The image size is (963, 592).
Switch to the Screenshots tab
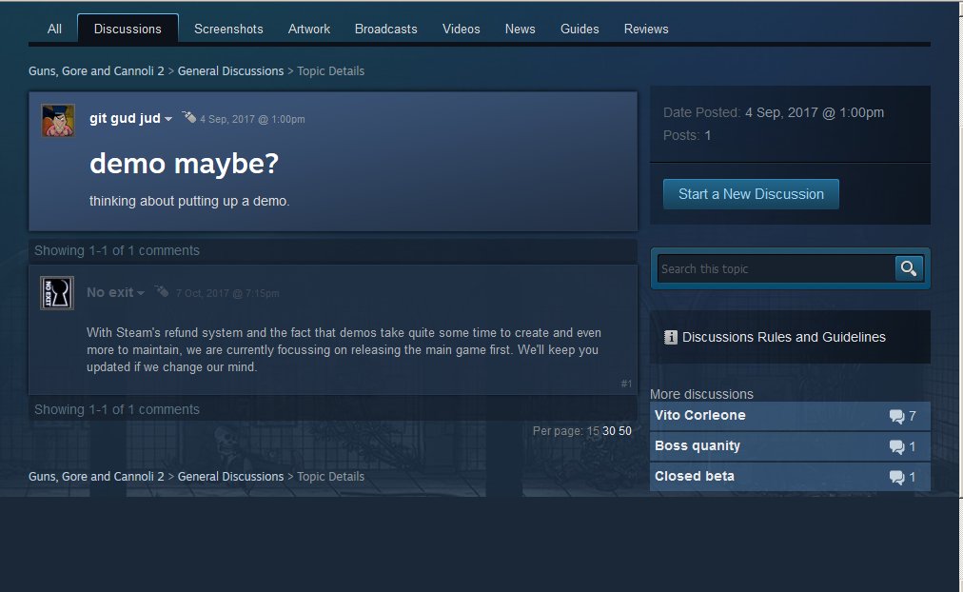(x=228, y=29)
